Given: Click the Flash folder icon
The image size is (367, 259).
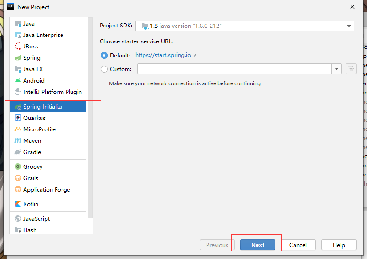Looking at the screenshot, I should (18, 230).
